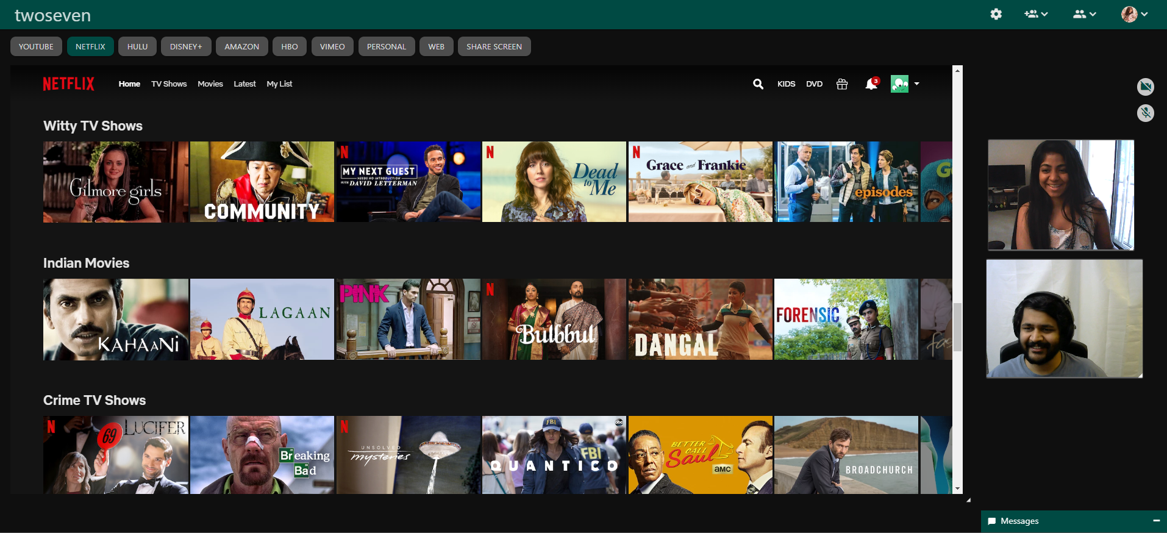Screen dimensions: 1167x533
Task: Select the Bulbbul thumbnail
Action: coord(554,319)
